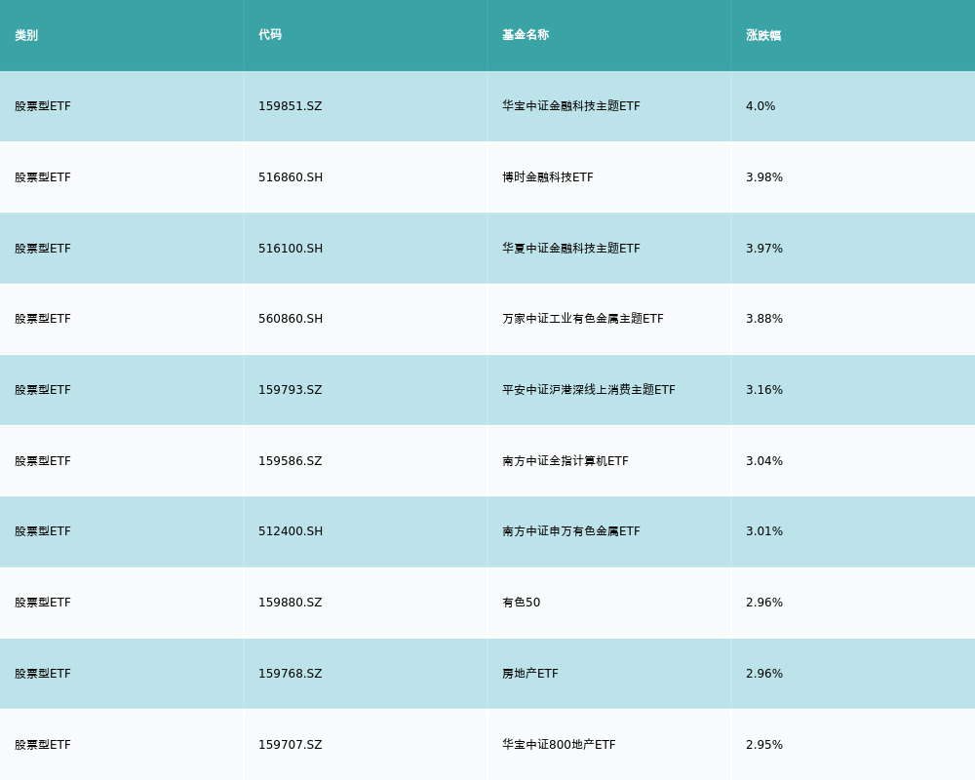Screen dimensions: 975x780
Task: Click the 3.01% change value
Action: pyautogui.click(x=764, y=531)
